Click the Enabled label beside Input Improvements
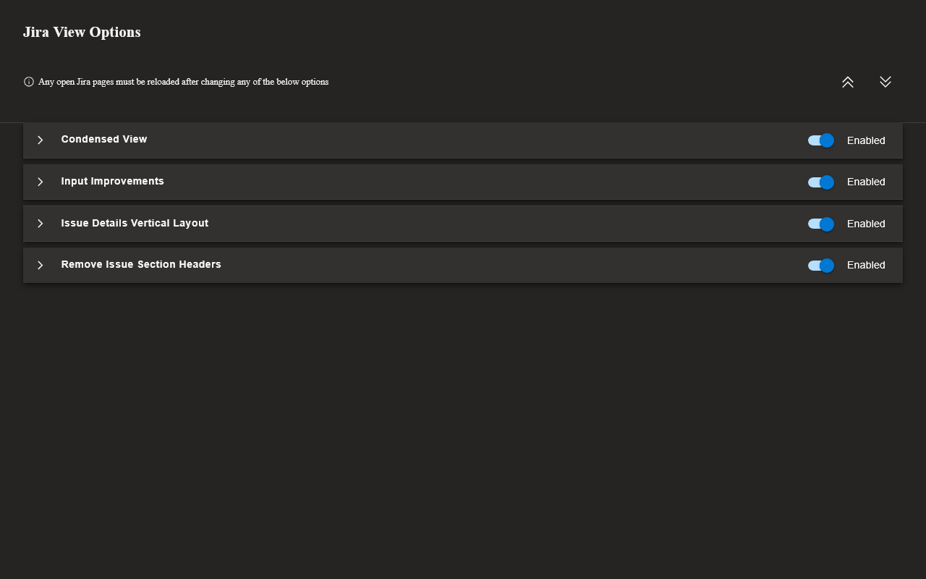This screenshot has width=926, height=579. pyautogui.click(x=866, y=182)
